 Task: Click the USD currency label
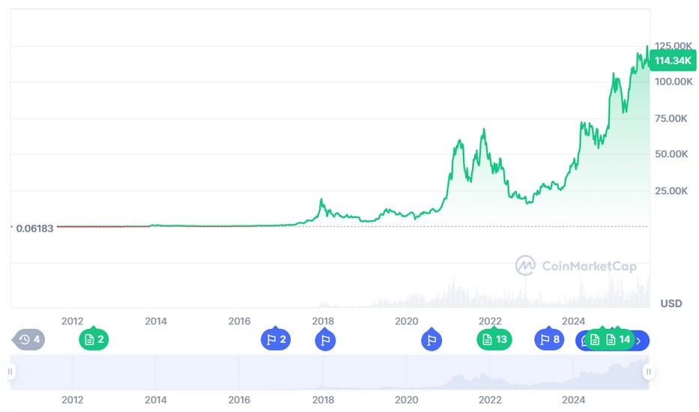coord(671,303)
